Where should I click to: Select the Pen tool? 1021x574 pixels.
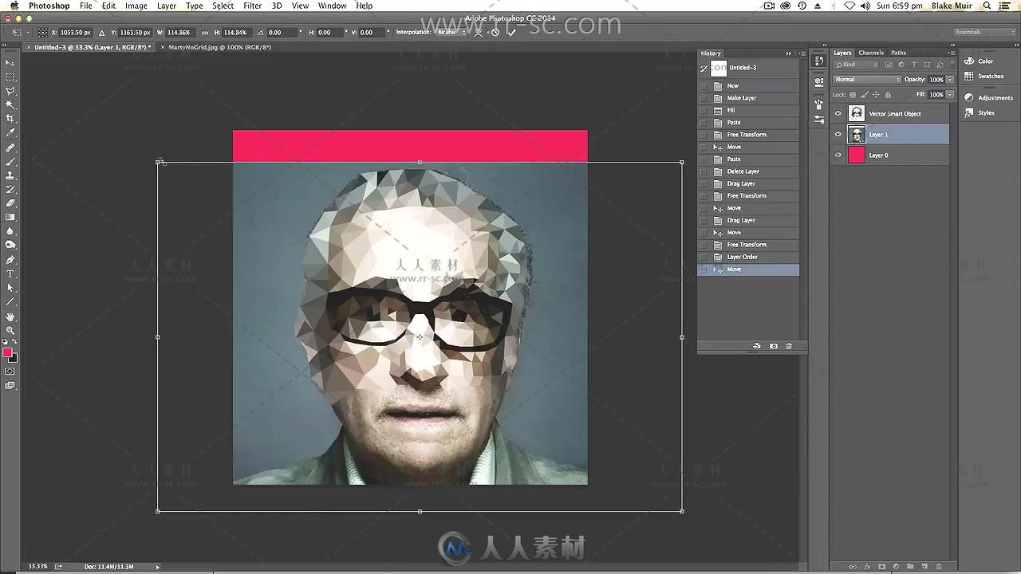tap(10, 260)
